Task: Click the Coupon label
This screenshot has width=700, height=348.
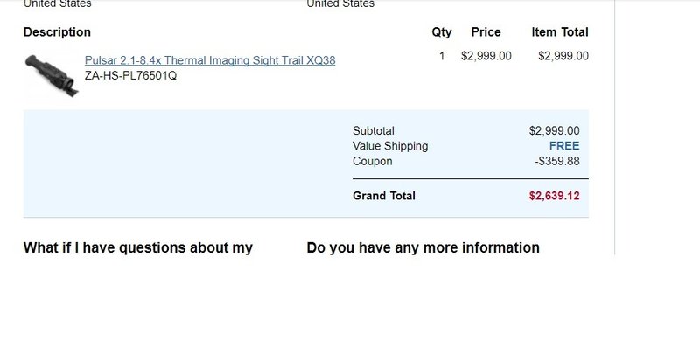Action: point(373,161)
